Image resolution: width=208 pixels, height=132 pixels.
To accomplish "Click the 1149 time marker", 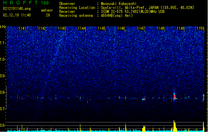I will 181,28.
